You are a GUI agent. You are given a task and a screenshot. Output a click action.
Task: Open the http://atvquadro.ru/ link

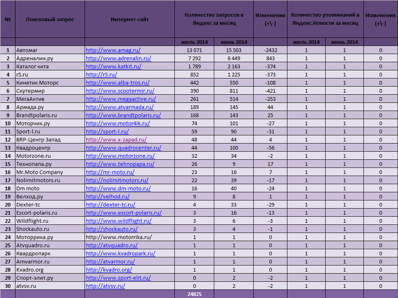112,245
